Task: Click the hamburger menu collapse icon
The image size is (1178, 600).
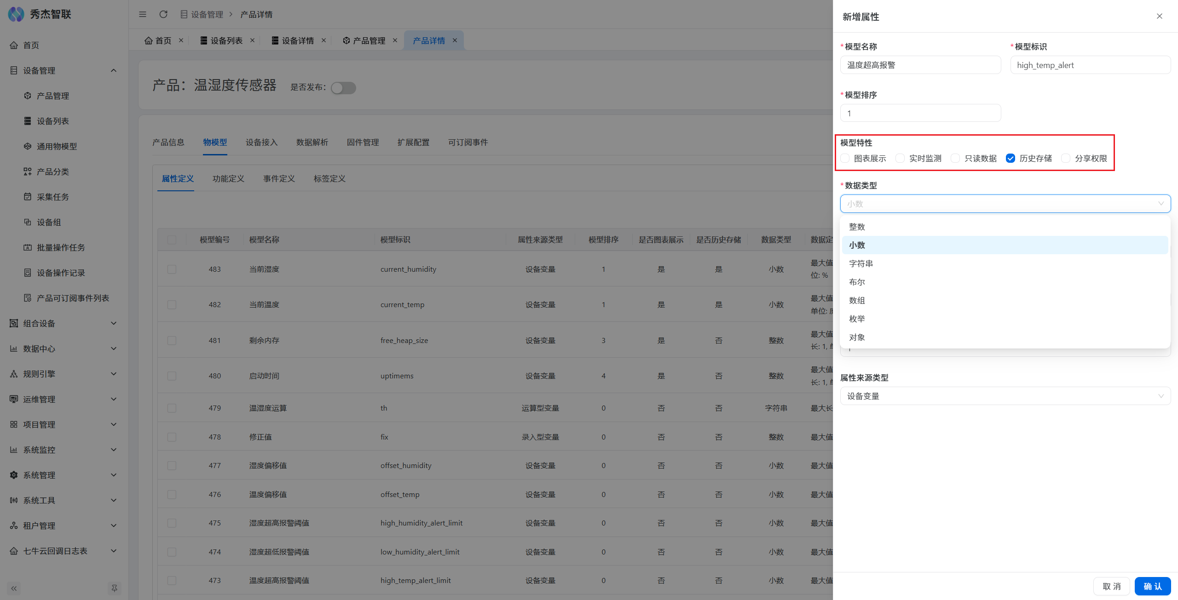Action: pos(143,14)
